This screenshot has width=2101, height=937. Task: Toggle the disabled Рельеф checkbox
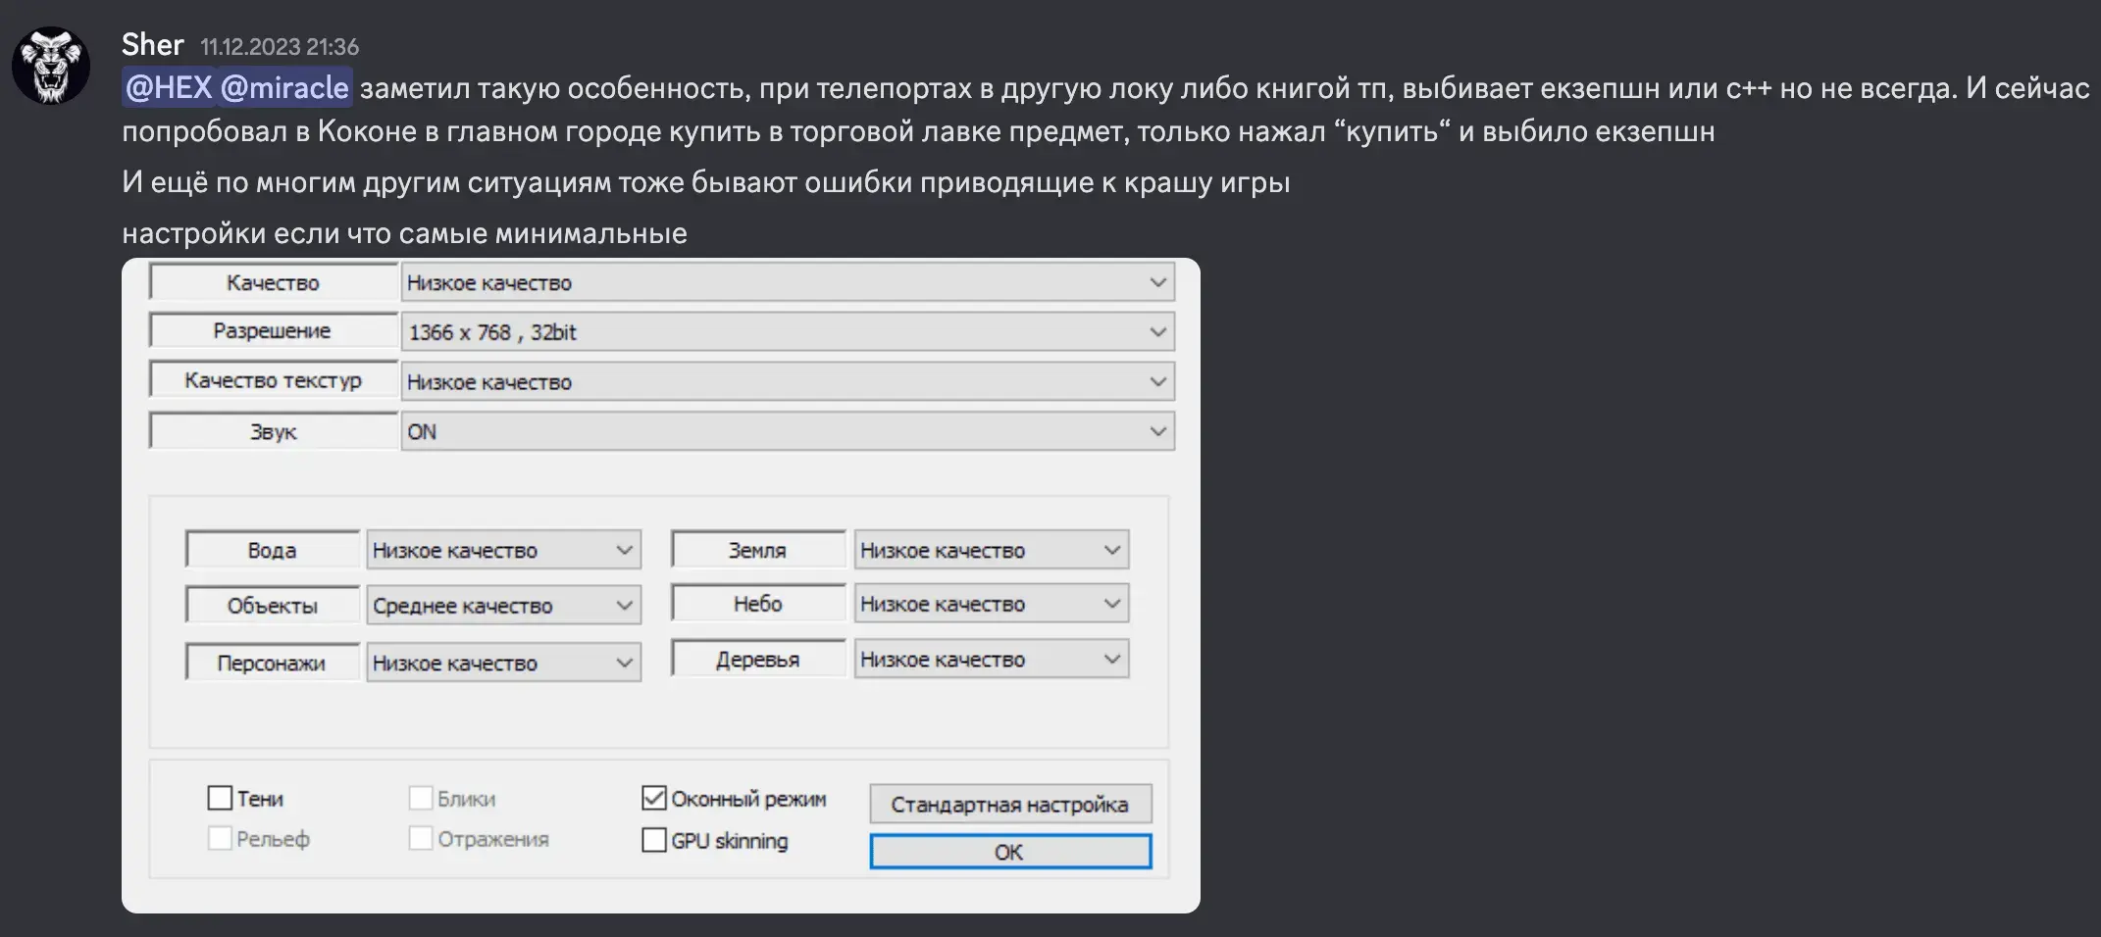click(x=220, y=838)
